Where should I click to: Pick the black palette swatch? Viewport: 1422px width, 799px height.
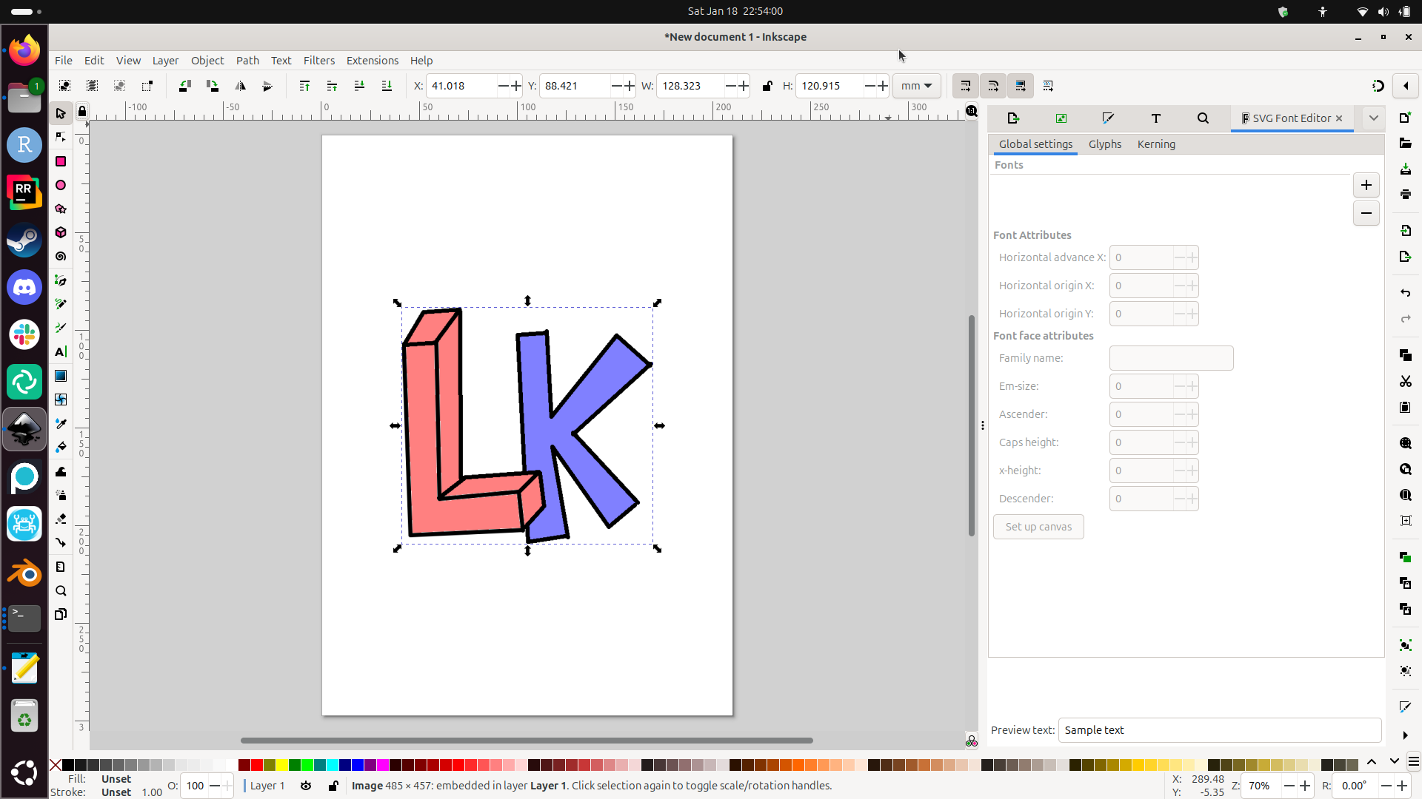(x=68, y=764)
